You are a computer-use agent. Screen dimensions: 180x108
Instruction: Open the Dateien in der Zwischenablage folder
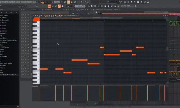pyautogui.click(x=8, y=40)
